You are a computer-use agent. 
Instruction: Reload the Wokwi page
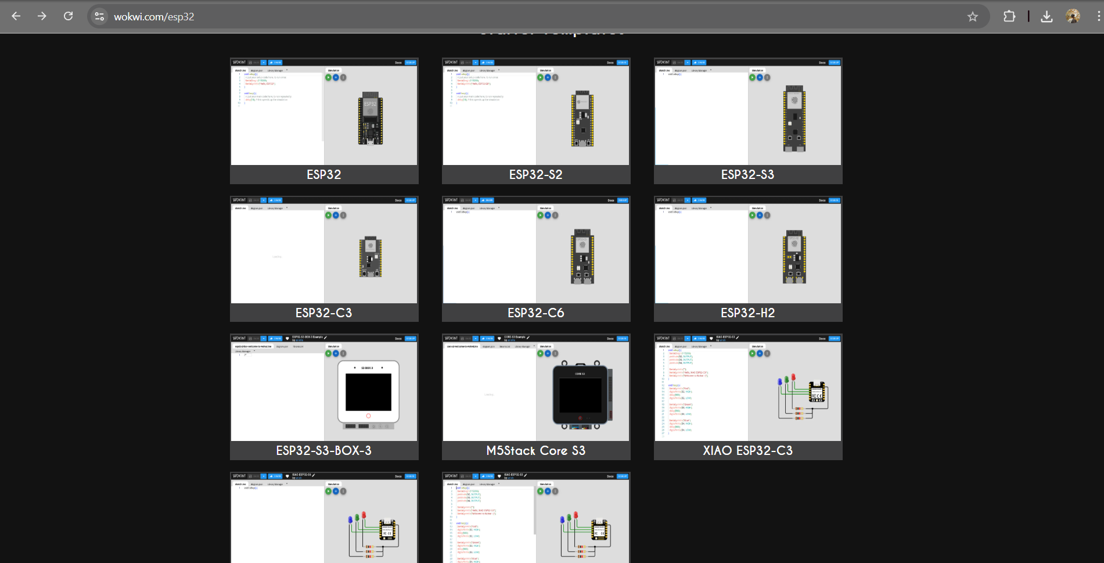click(x=68, y=16)
